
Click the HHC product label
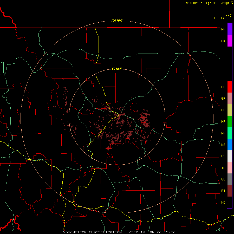[229, 16]
